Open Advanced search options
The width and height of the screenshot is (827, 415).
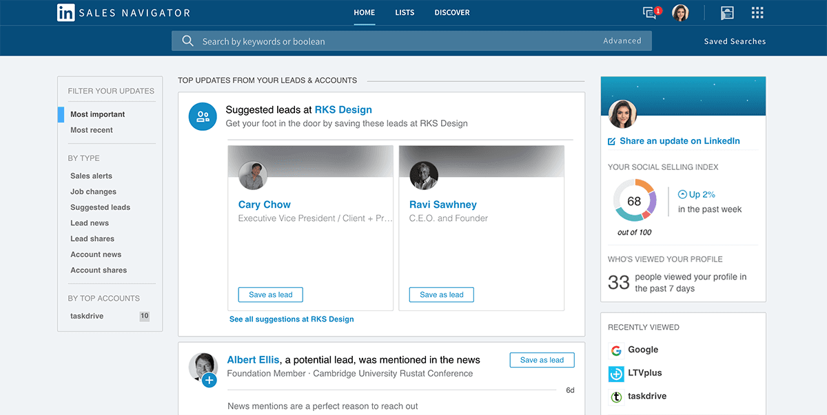click(622, 41)
